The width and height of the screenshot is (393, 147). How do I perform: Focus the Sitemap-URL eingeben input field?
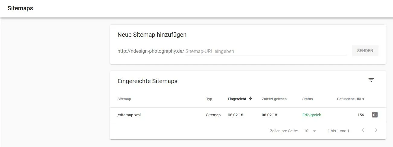click(266, 51)
